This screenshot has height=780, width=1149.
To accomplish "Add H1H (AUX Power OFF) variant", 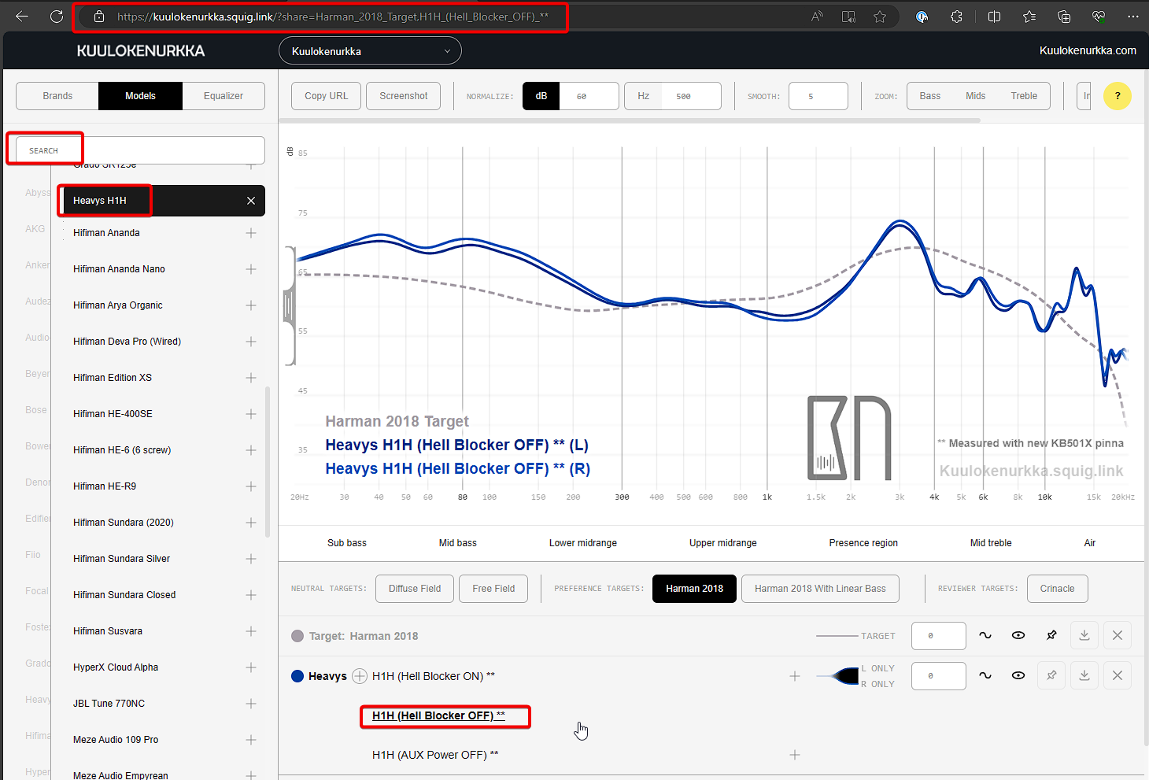I will coord(795,755).
